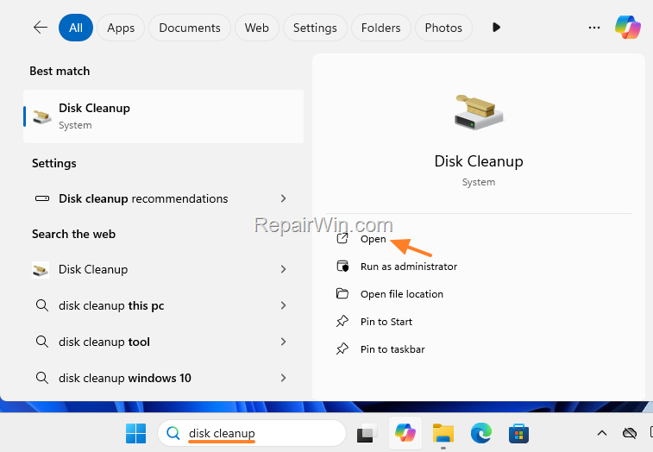Choose Run as administrator
653x452 pixels.
(408, 267)
